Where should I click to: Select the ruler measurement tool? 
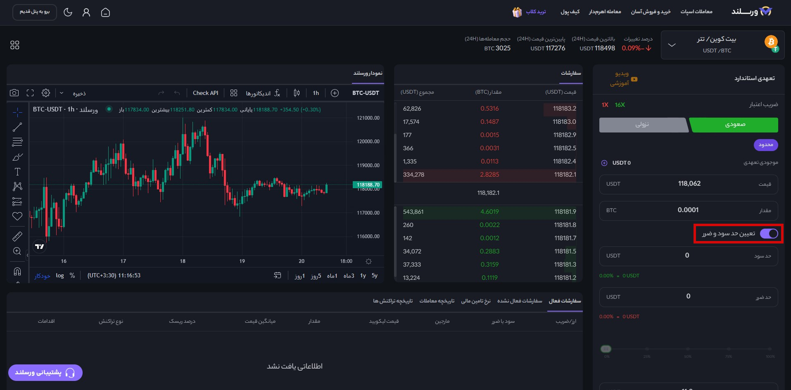pos(17,236)
